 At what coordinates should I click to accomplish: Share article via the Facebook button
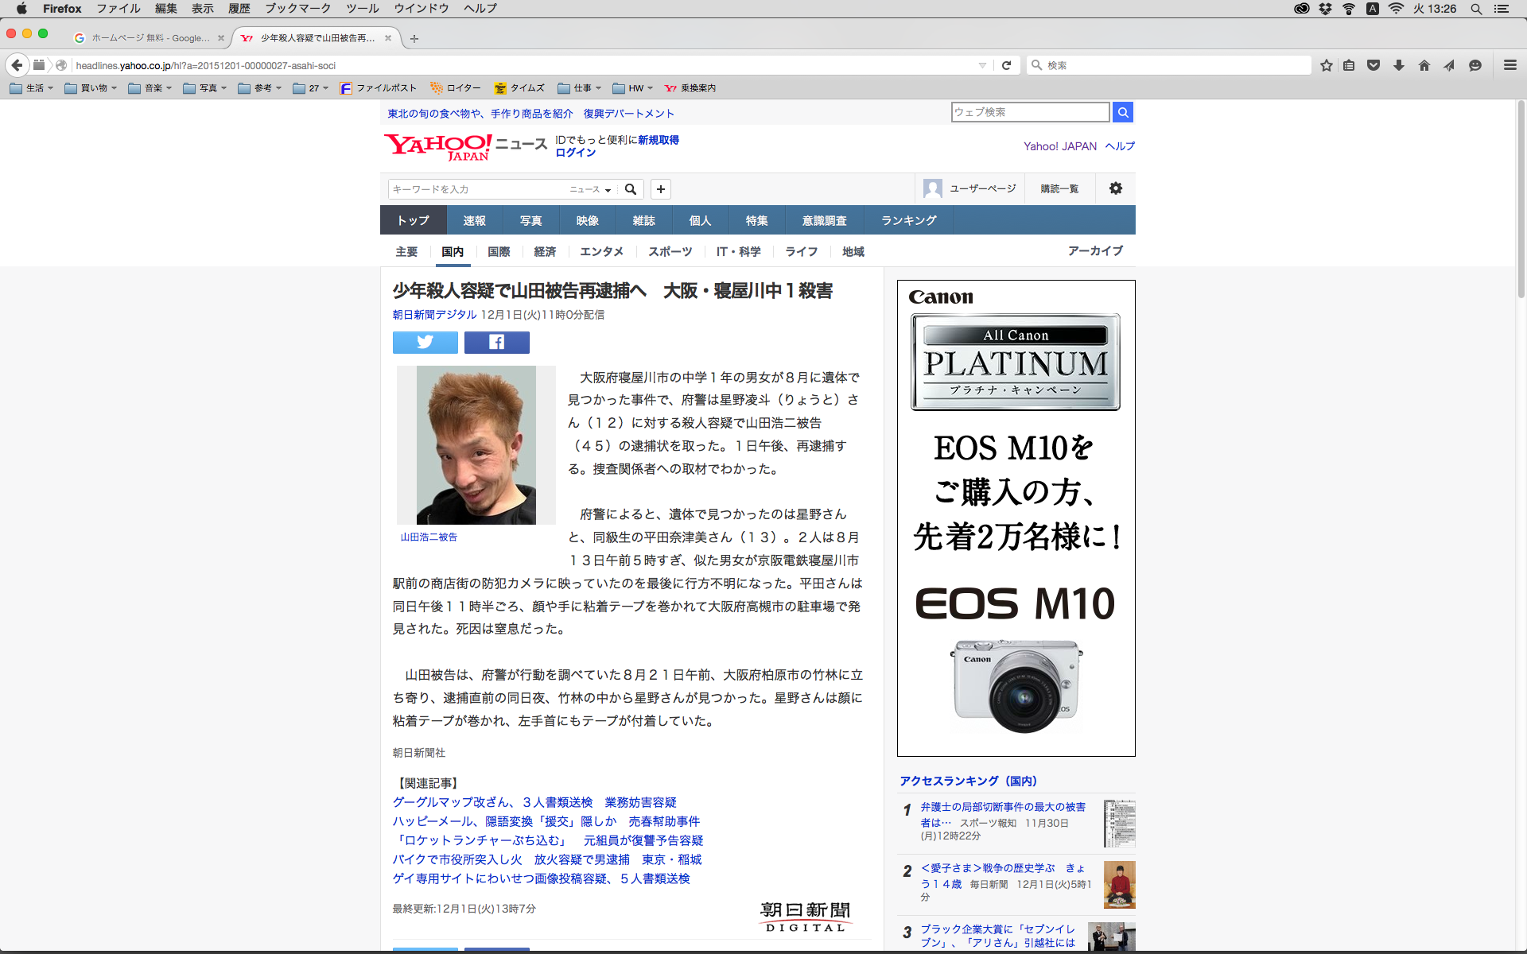496,342
